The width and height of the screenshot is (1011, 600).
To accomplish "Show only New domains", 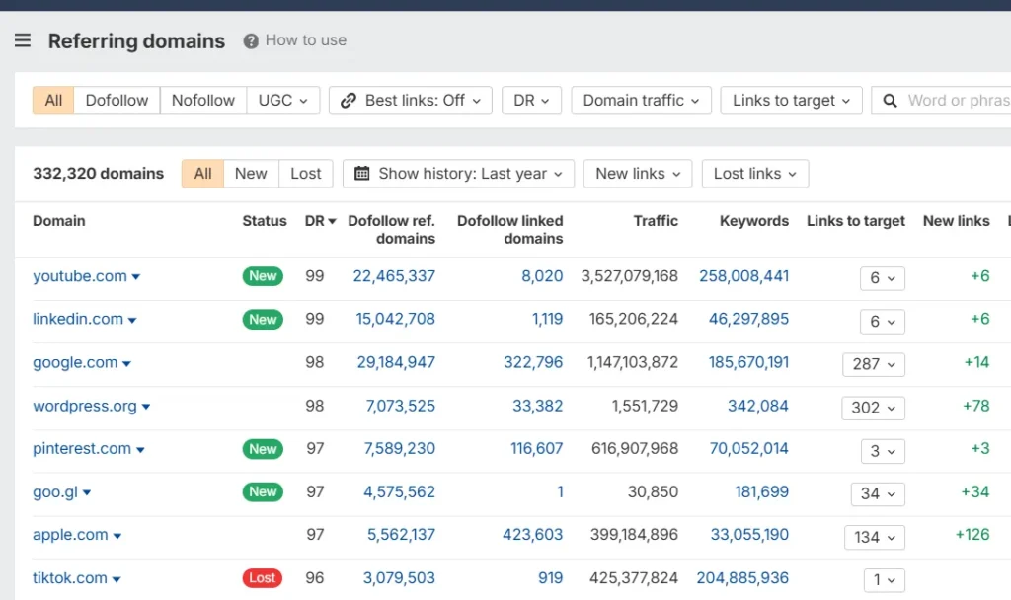I will [251, 174].
